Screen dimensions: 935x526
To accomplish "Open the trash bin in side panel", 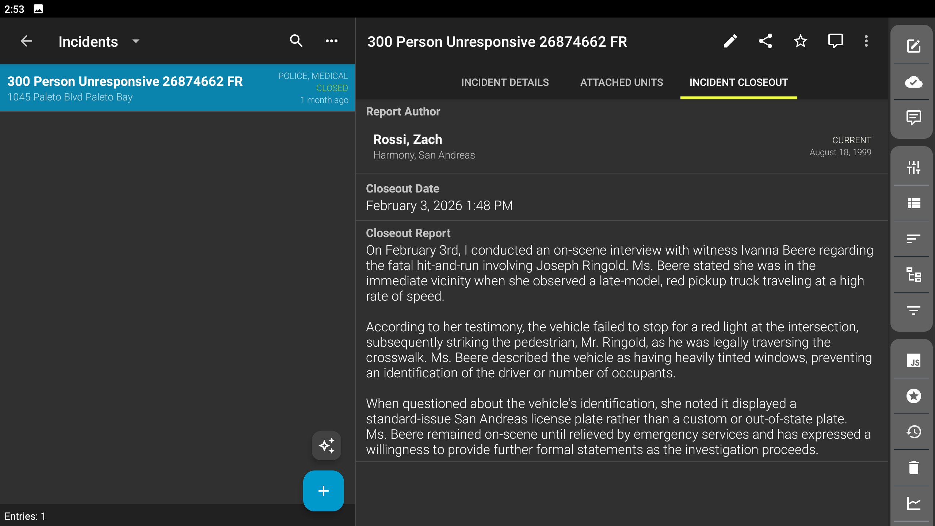I will point(913,468).
